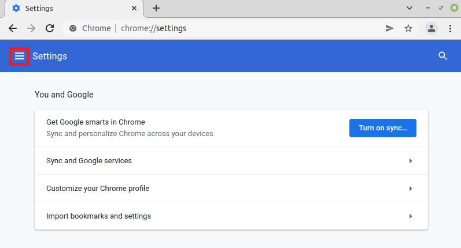The image size is (461, 248).
Task: Reload the current page
Action: (x=50, y=28)
